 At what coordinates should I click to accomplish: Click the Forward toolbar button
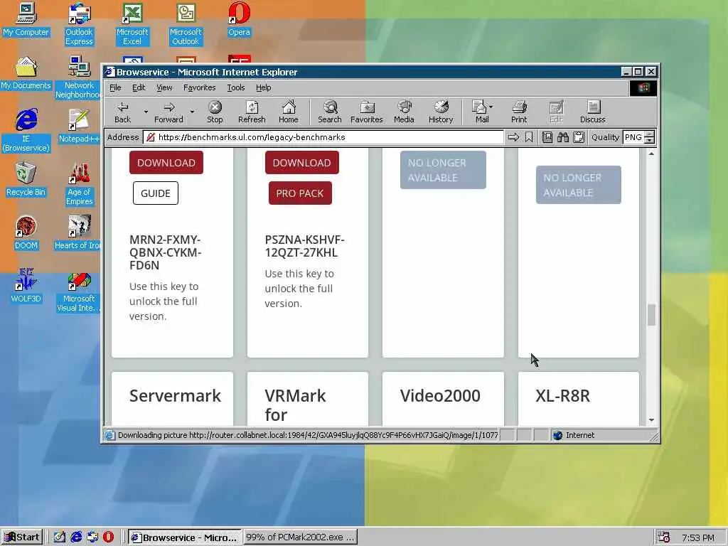coord(168,112)
